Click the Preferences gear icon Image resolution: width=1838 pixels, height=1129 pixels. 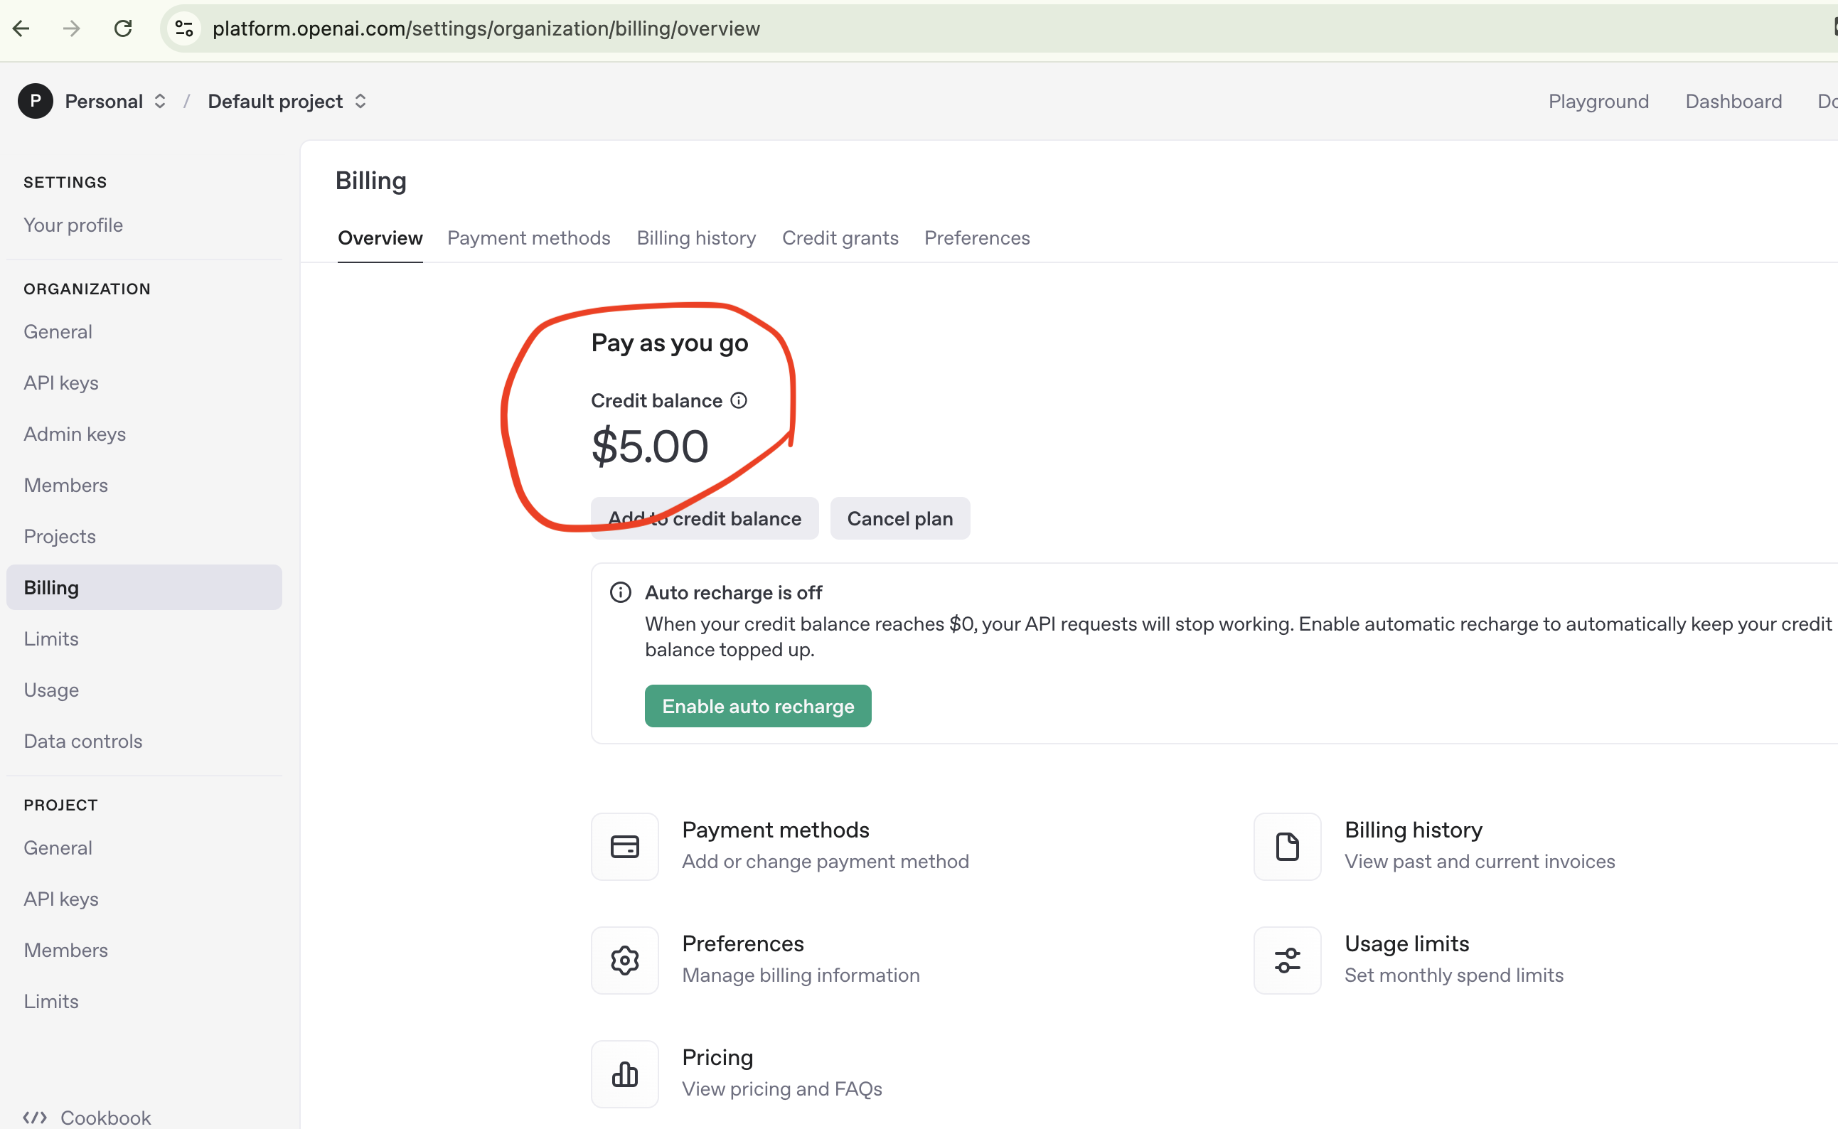point(624,960)
